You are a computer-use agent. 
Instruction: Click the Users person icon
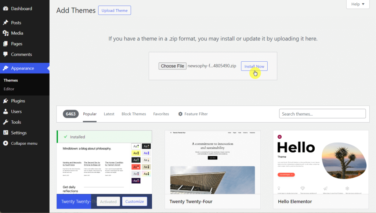click(x=6, y=111)
